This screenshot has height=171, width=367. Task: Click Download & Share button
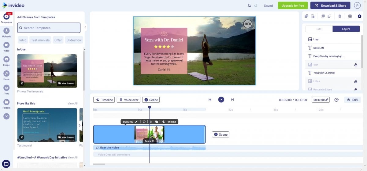coord(330,5)
